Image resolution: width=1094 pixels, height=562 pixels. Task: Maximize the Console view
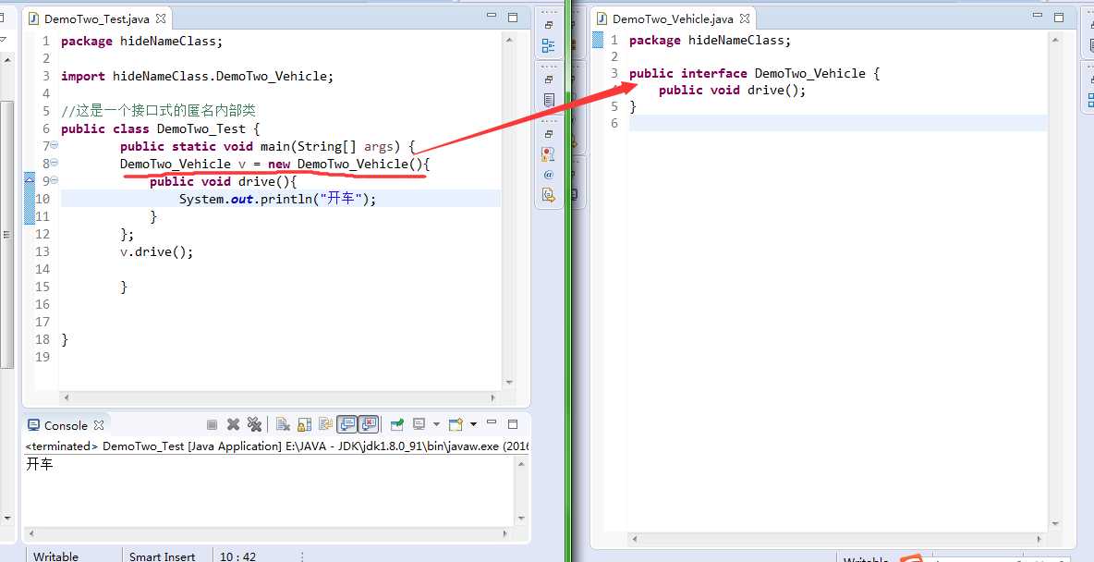click(513, 424)
